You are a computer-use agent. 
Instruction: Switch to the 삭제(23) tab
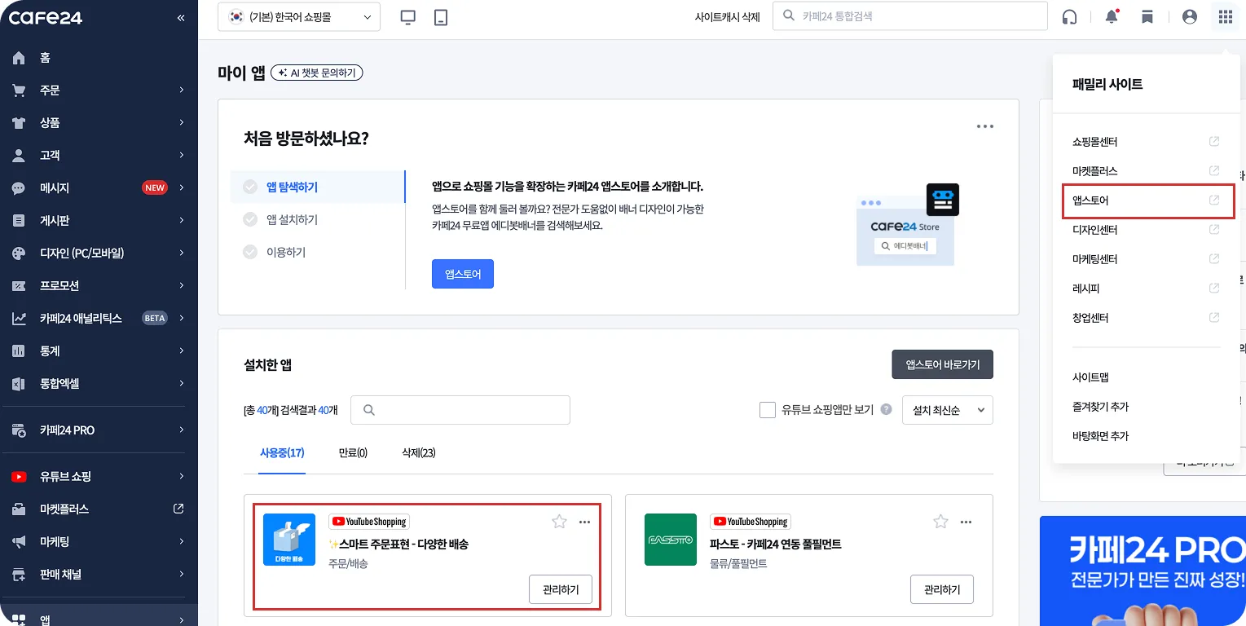click(x=419, y=452)
